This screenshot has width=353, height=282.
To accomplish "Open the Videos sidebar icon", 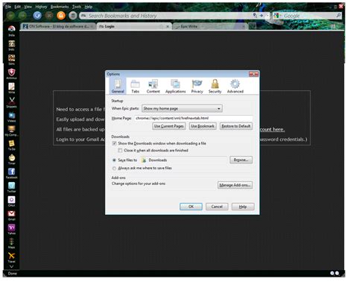I will 11,116.
